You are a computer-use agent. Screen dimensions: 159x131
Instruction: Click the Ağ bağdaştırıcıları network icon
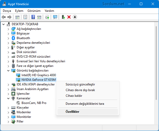pos(13,29)
